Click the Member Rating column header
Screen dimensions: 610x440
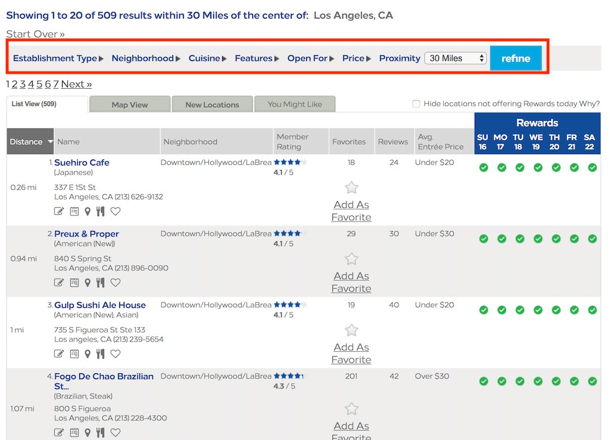[x=301, y=142]
